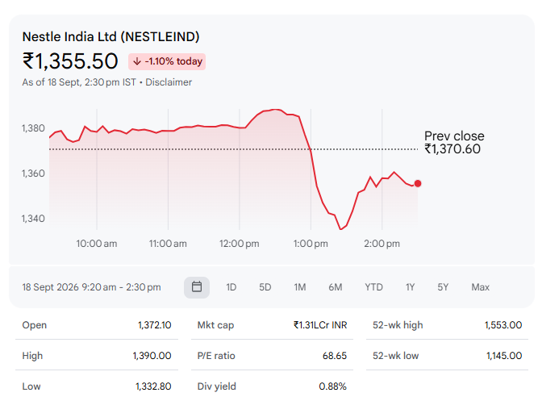Click the As of 18 Sept, 2:30 pm IST text
This screenshot has height=401, width=538.
79,82
